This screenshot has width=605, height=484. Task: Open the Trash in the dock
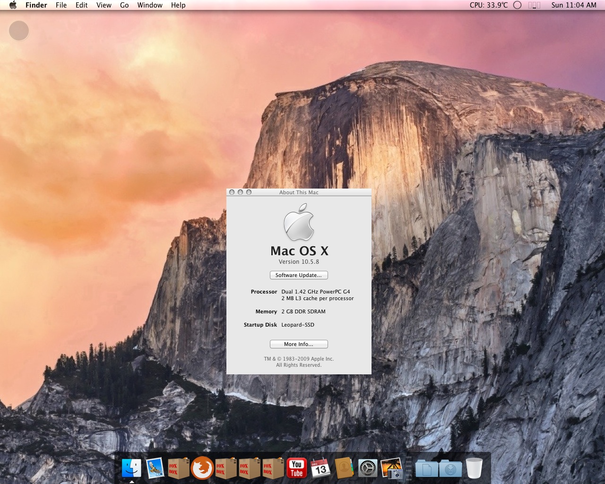pyautogui.click(x=474, y=468)
